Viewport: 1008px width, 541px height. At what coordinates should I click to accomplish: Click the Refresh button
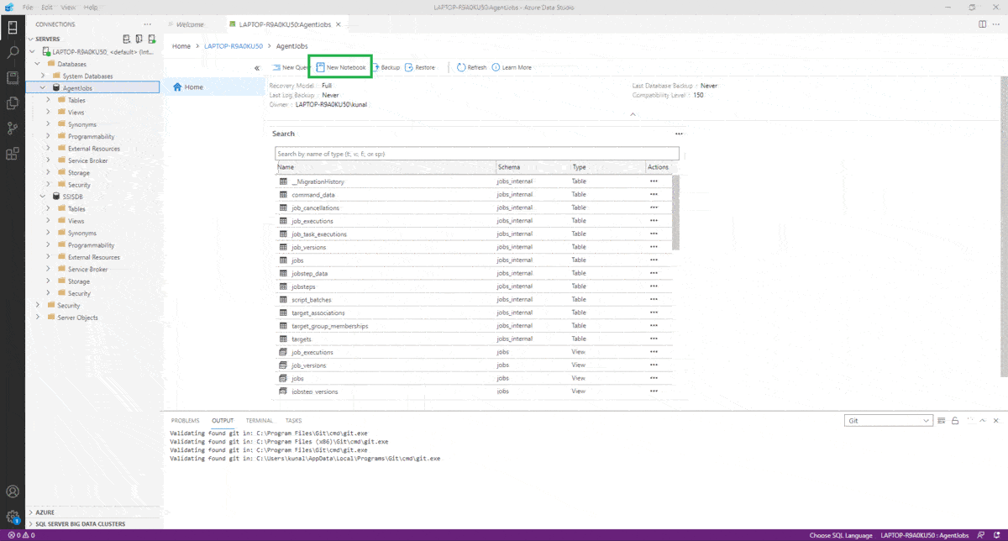[x=472, y=67]
